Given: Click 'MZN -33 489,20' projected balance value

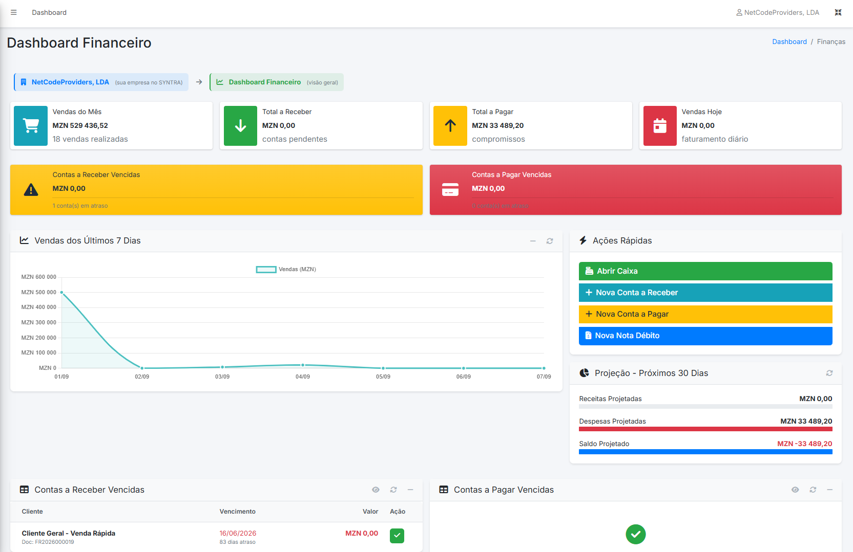Looking at the screenshot, I should coord(804,444).
